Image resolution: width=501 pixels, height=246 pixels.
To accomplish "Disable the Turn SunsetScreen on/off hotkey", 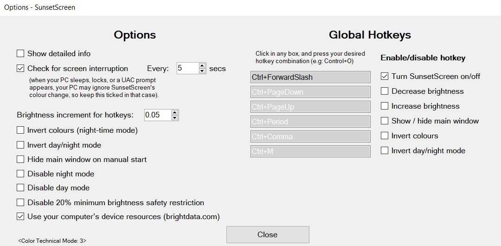I will pos(384,76).
